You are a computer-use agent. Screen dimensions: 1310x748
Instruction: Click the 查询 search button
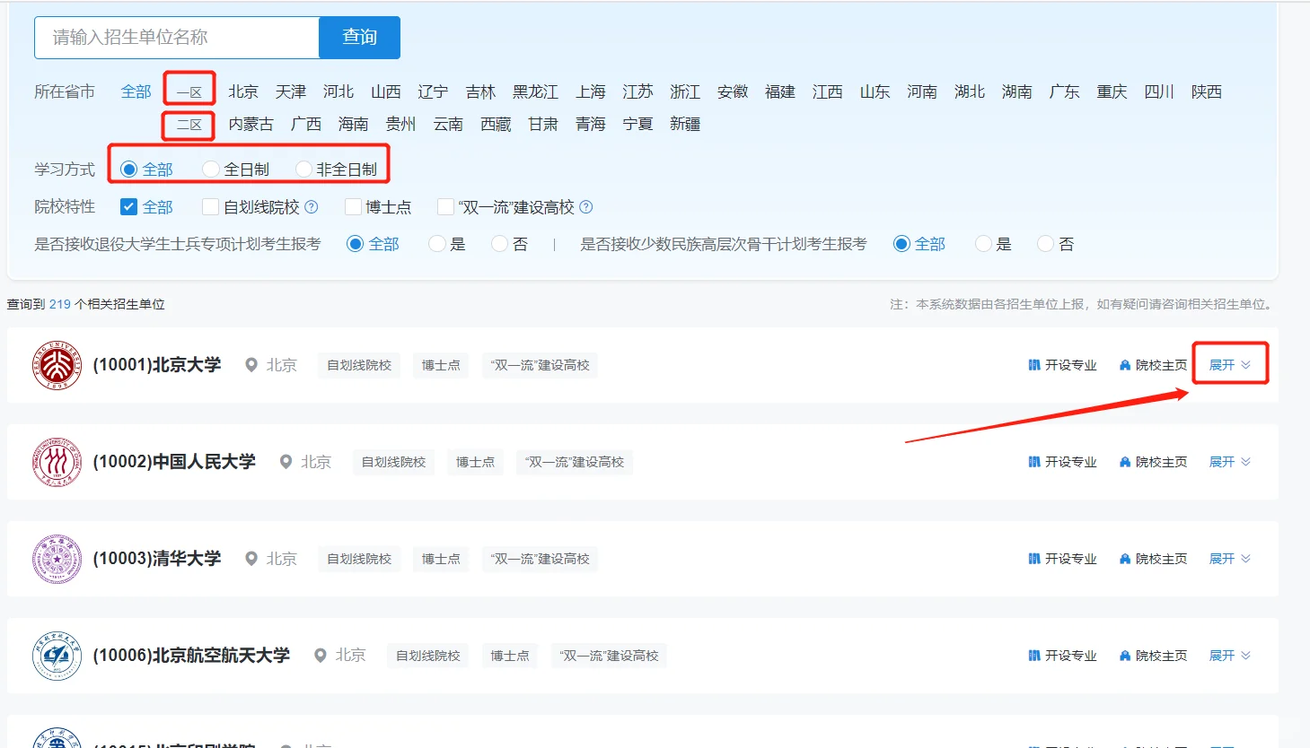tap(358, 37)
